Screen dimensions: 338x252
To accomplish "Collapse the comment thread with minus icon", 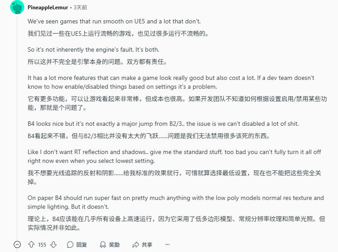I will pos(17,244).
